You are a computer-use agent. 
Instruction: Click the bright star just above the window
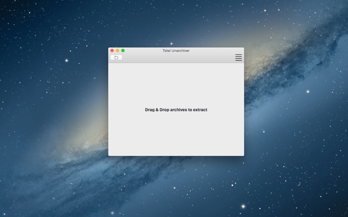point(171,43)
